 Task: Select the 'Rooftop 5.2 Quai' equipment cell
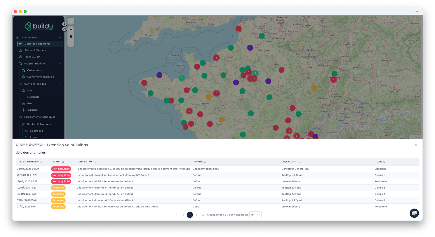291,175
